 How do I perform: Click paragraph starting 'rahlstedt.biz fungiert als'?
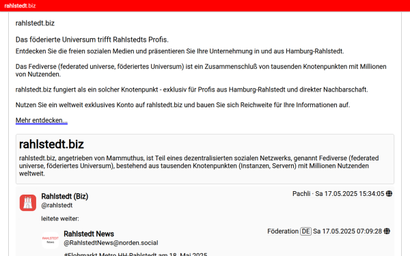pos(191,89)
